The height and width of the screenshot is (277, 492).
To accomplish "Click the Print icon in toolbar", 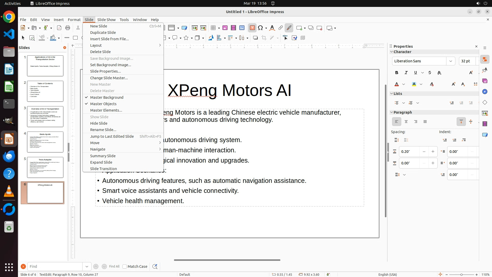I will (x=68, y=28).
